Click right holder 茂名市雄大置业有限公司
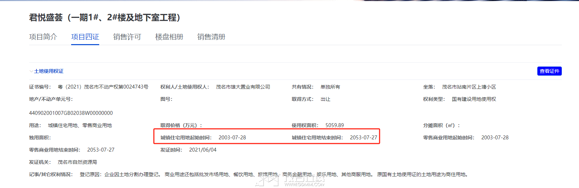Screen dimensions: 579x188 243,87
